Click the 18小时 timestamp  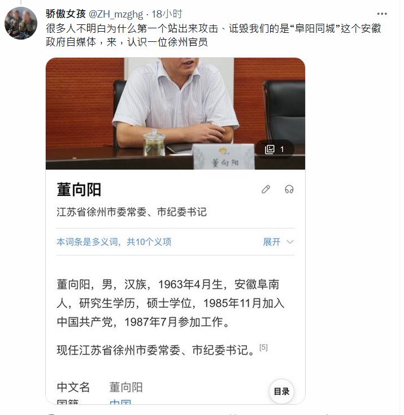tap(167, 14)
